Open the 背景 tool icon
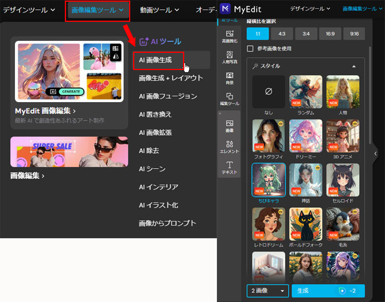The height and width of the screenshot is (302, 385). click(230, 78)
